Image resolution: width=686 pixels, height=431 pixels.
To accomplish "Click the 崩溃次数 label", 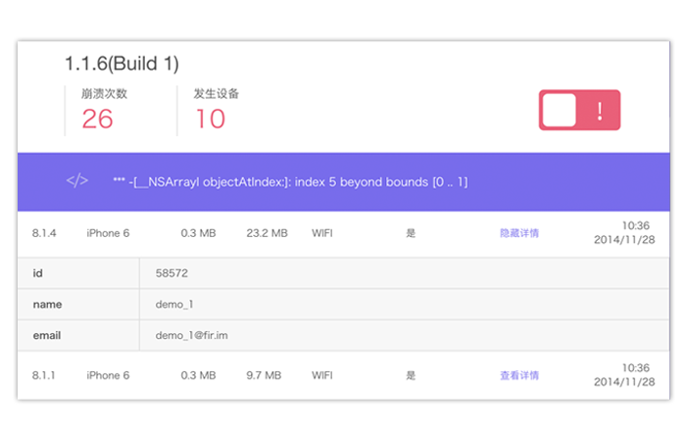I will coord(104,94).
